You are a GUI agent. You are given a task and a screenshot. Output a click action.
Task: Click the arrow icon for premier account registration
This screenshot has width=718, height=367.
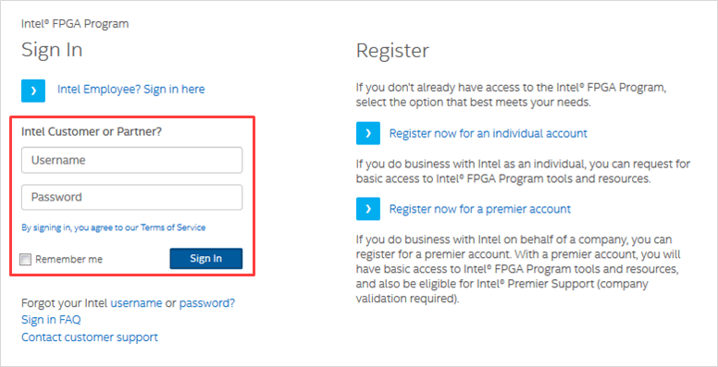(368, 209)
